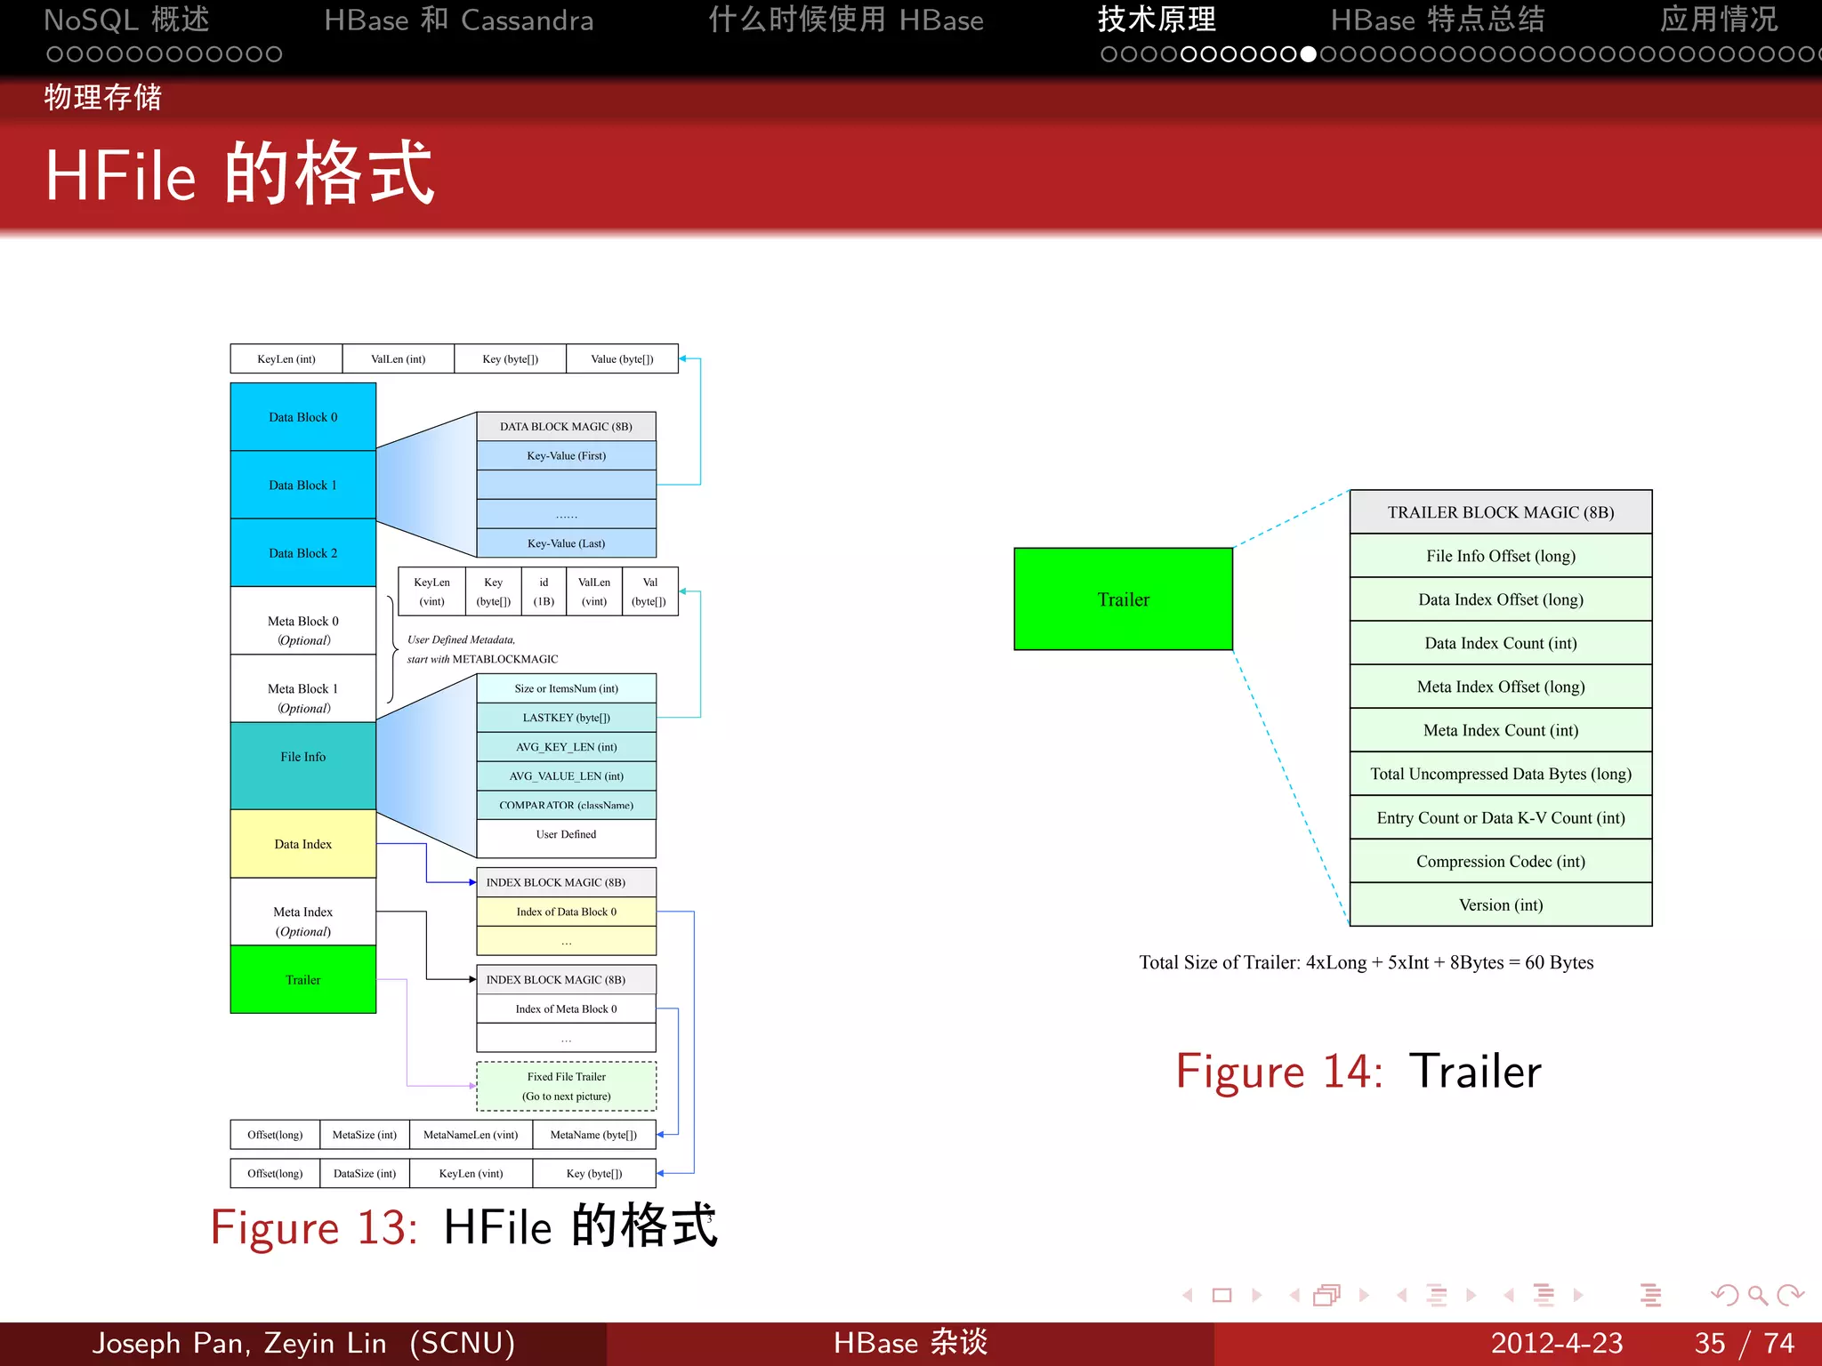The height and width of the screenshot is (1366, 1822).
Task: Click the go back history arrow
Action: (1725, 1295)
